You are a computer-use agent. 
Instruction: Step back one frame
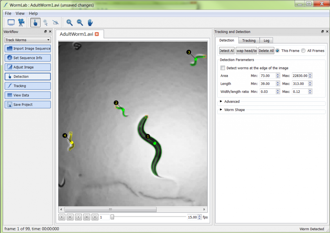click(x=70, y=217)
